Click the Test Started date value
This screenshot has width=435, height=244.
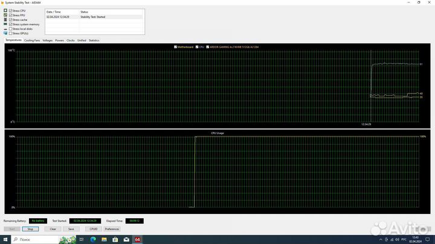[x=85, y=221]
